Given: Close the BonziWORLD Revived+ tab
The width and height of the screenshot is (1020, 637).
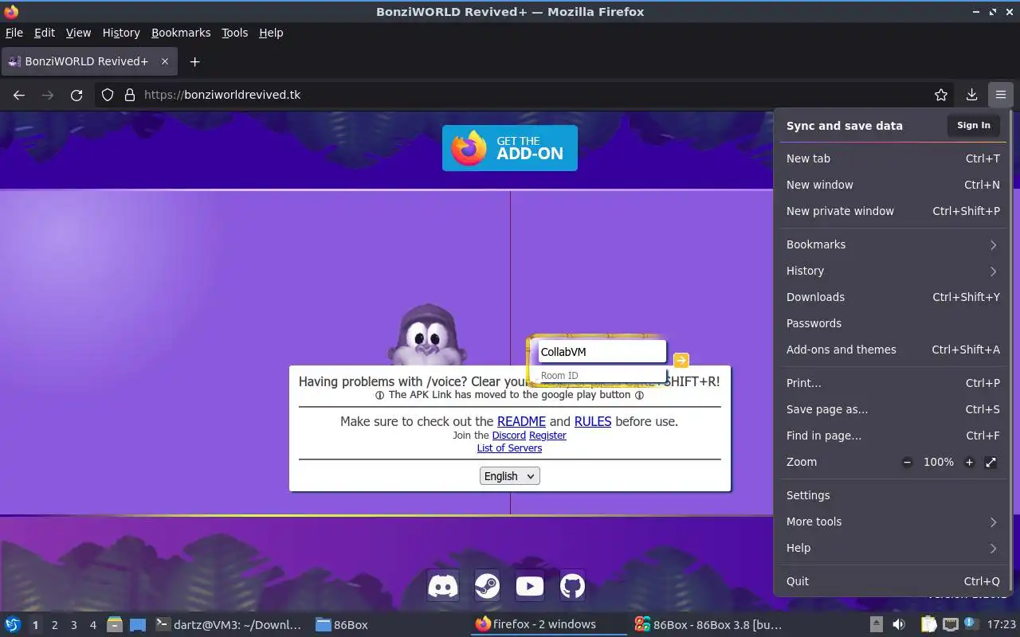Looking at the screenshot, I should [165, 61].
